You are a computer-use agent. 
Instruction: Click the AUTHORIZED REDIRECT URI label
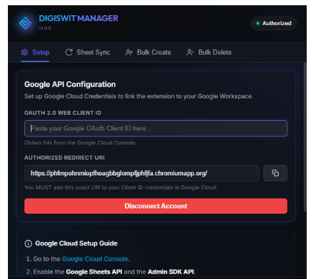pos(65,158)
